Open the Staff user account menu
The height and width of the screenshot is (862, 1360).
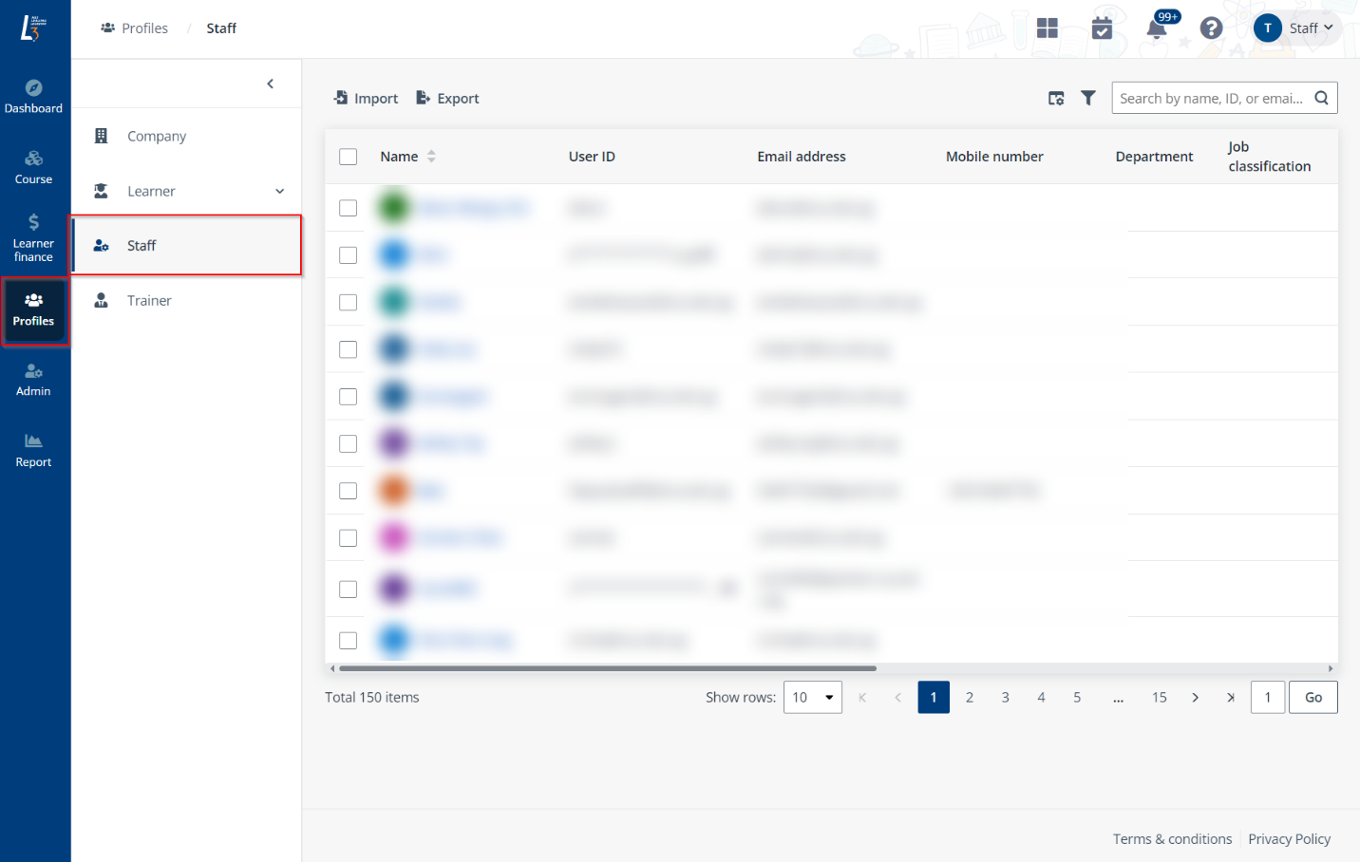tap(1294, 28)
